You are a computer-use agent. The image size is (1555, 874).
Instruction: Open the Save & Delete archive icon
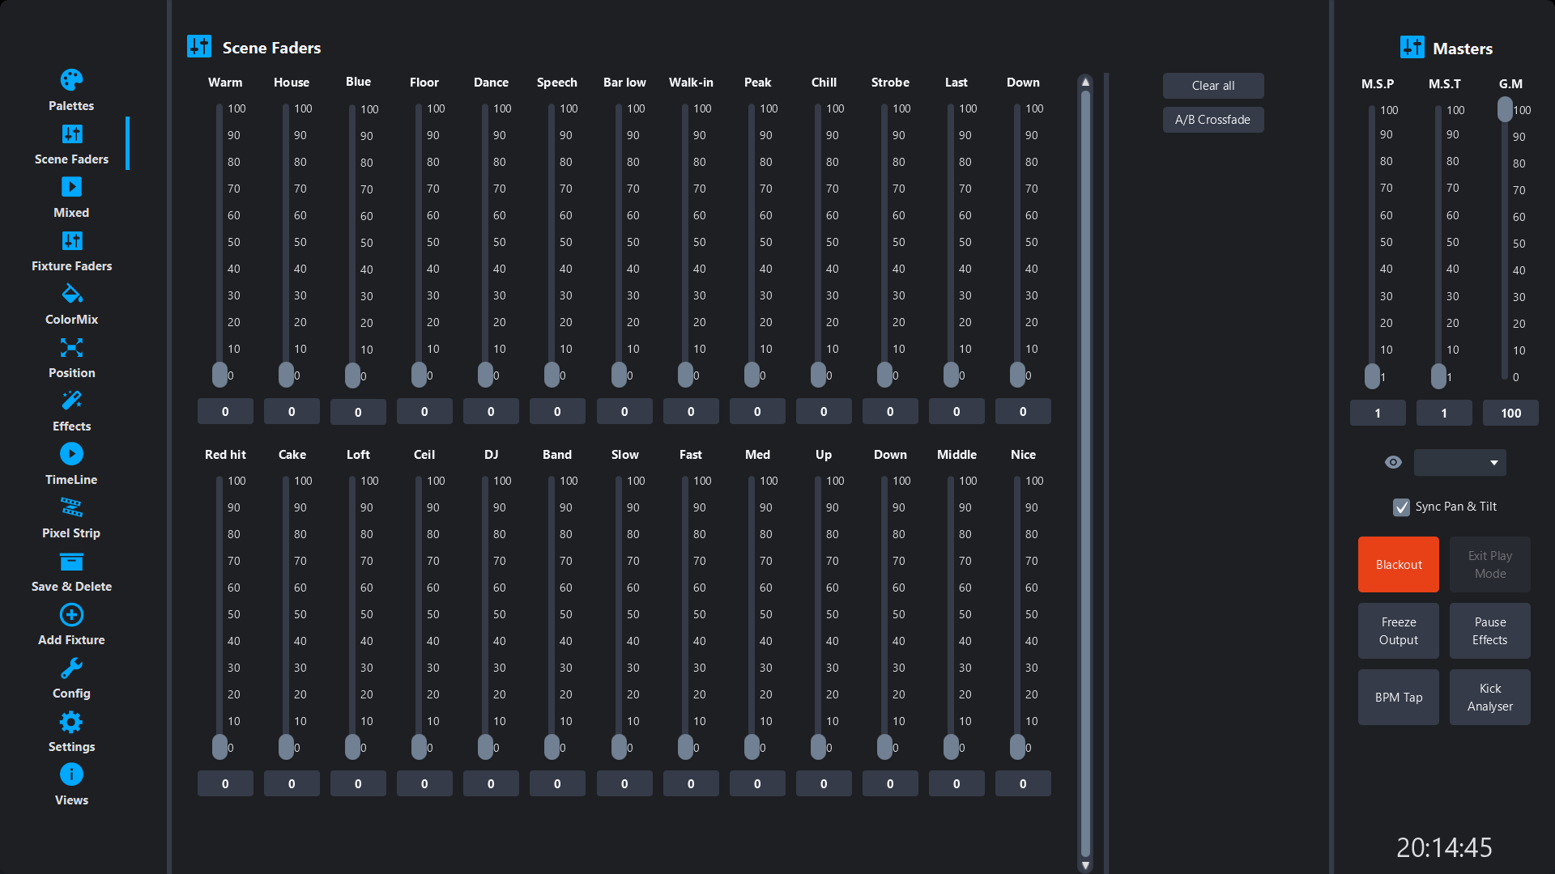coord(71,562)
